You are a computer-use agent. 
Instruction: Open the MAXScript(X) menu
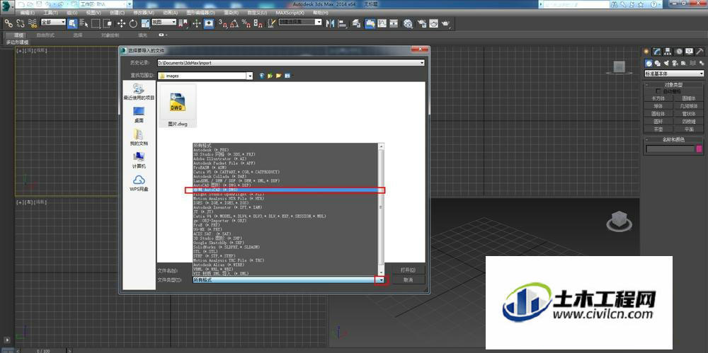click(290, 13)
